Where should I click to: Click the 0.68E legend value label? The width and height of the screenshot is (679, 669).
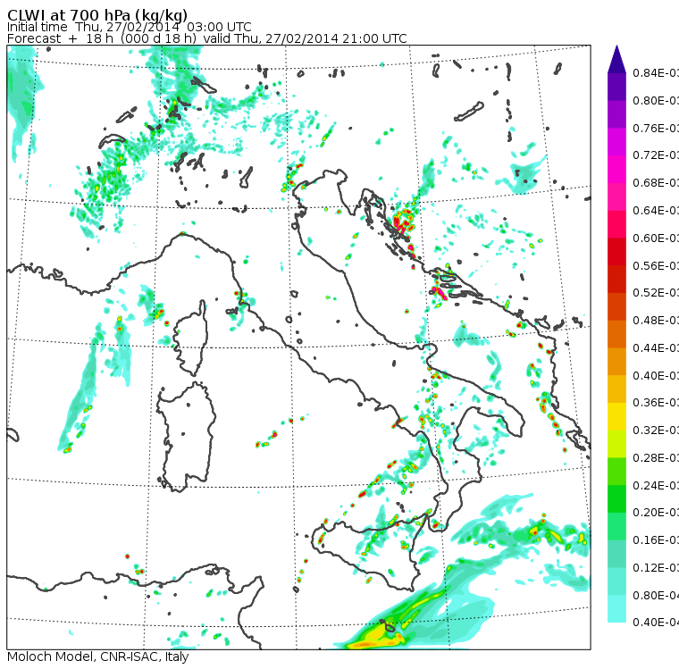pyautogui.click(x=656, y=183)
